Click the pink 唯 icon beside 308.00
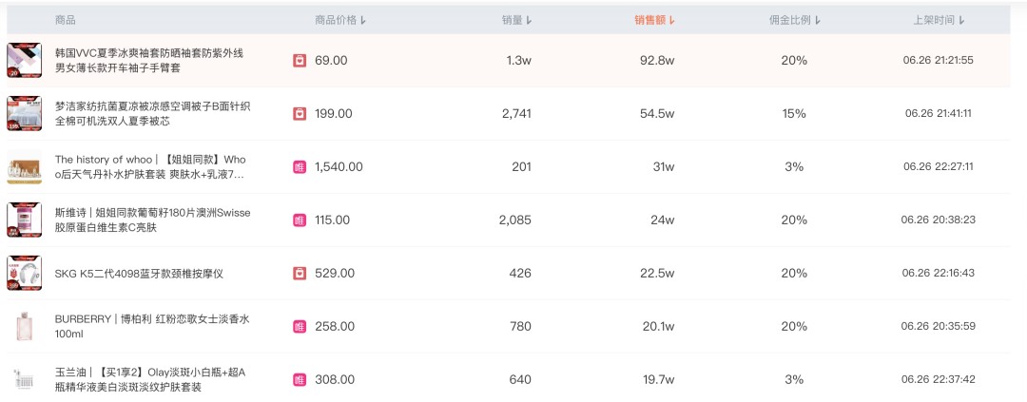The height and width of the screenshot is (402, 1027). pyautogui.click(x=300, y=379)
